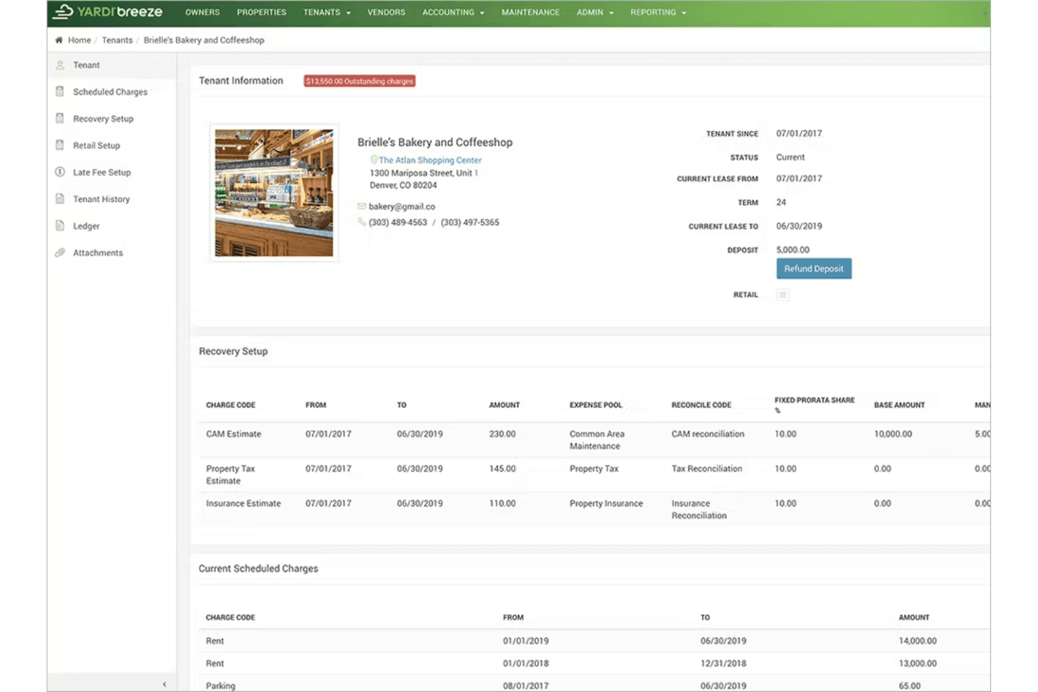This screenshot has width=1038, height=692.
Task: Click the Tenant person icon in sidebar
Action: (60, 65)
